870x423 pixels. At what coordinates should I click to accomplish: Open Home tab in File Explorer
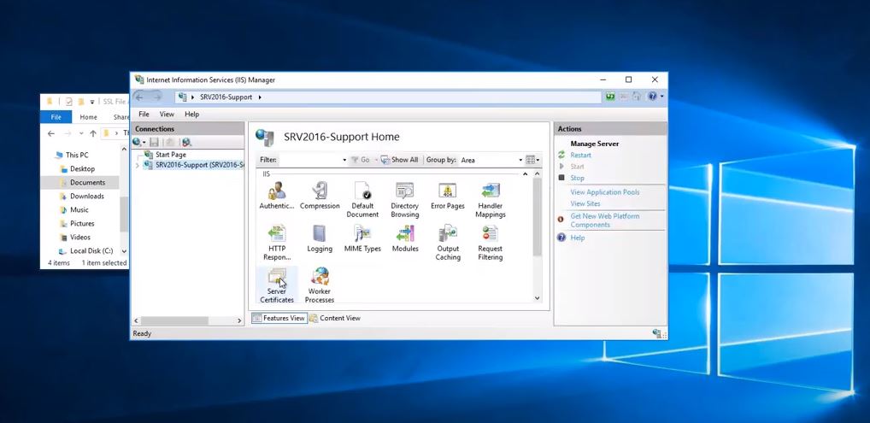point(88,117)
